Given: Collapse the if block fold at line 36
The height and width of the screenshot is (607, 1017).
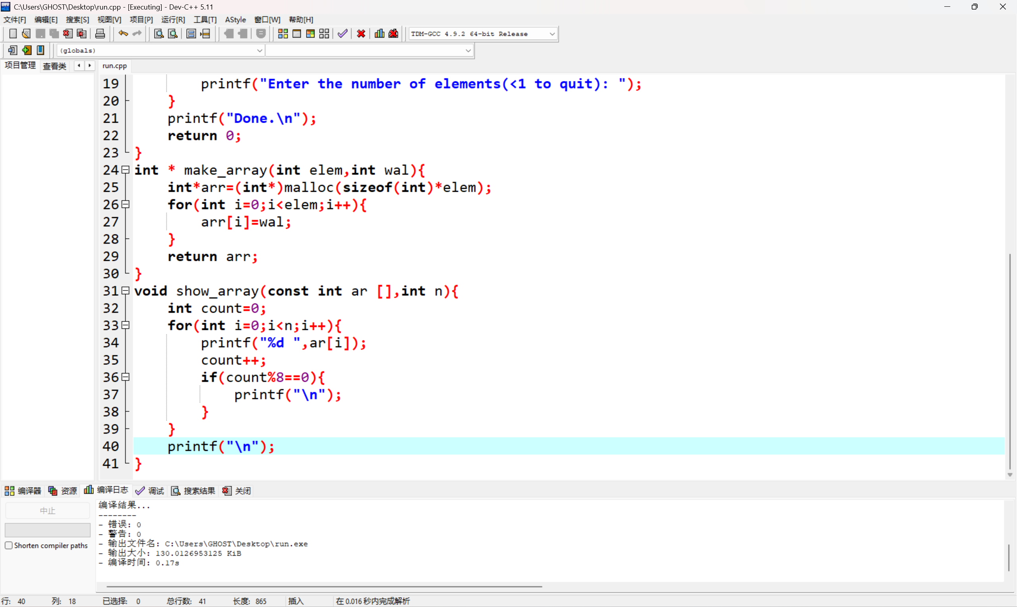Looking at the screenshot, I should pos(126,377).
